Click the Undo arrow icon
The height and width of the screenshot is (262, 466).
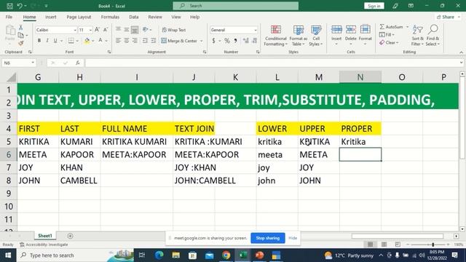coord(20,6)
